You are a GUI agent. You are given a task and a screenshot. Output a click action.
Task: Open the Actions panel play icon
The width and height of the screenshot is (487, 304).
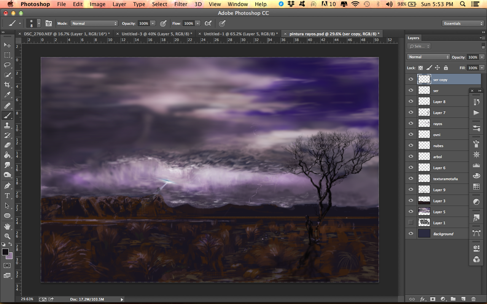476,112
